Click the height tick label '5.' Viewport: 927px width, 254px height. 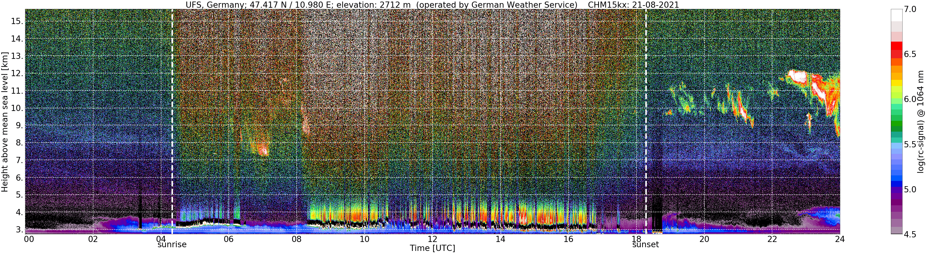click(x=19, y=195)
